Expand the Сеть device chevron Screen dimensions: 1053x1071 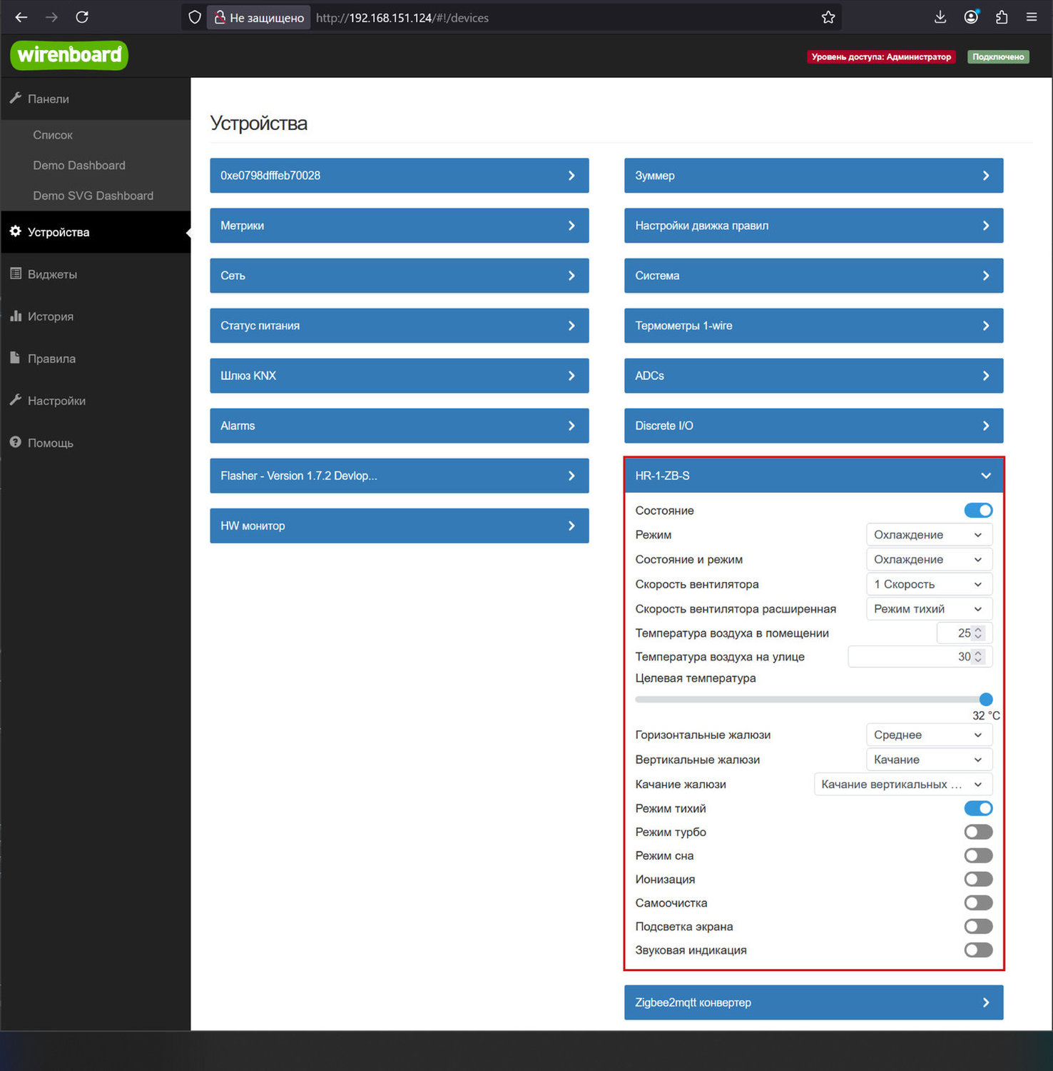[x=571, y=276]
